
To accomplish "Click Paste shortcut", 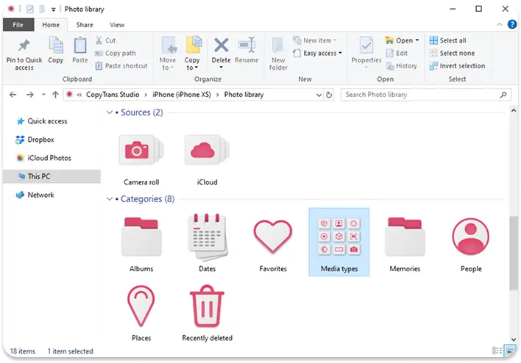I will tap(121, 65).
